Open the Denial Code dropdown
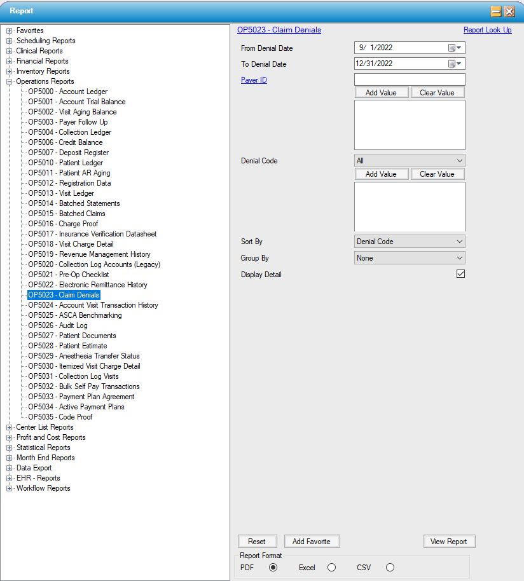This screenshot has width=524, height=581. [409, 161]
